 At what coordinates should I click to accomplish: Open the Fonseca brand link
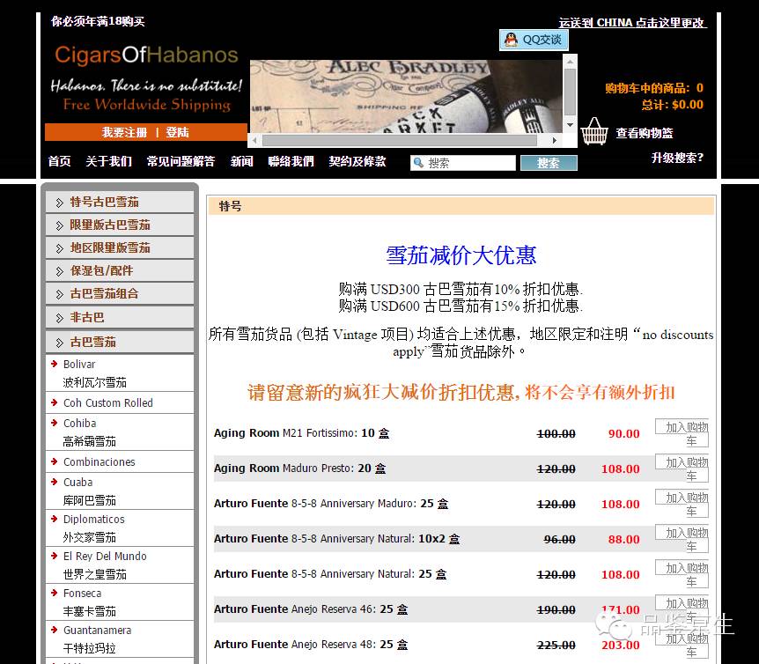click(x=82, y=594)
